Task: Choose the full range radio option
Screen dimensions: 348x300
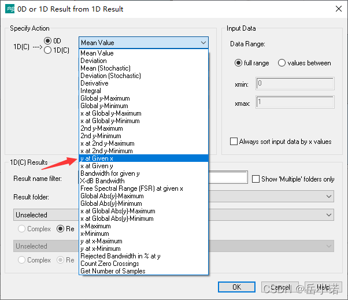Action: pyautogui.click(x=238, y=63)
